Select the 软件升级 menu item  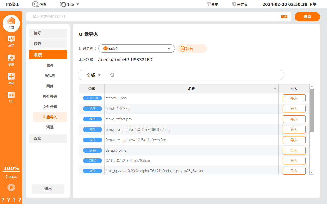click(50, 96)
